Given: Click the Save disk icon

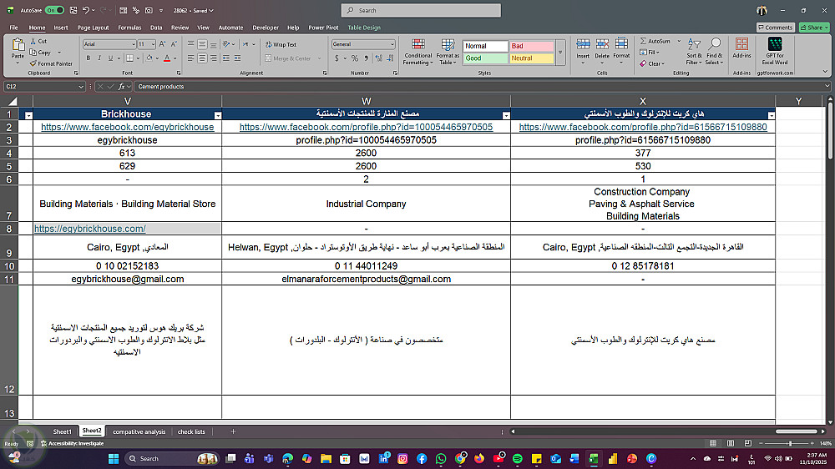Looking at the screenshot, I should point(73,10).
